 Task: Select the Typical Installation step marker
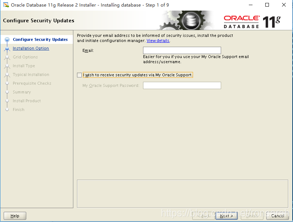7,74
